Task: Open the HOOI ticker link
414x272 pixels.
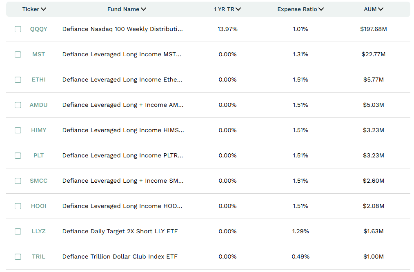Action: coord(38,206)
